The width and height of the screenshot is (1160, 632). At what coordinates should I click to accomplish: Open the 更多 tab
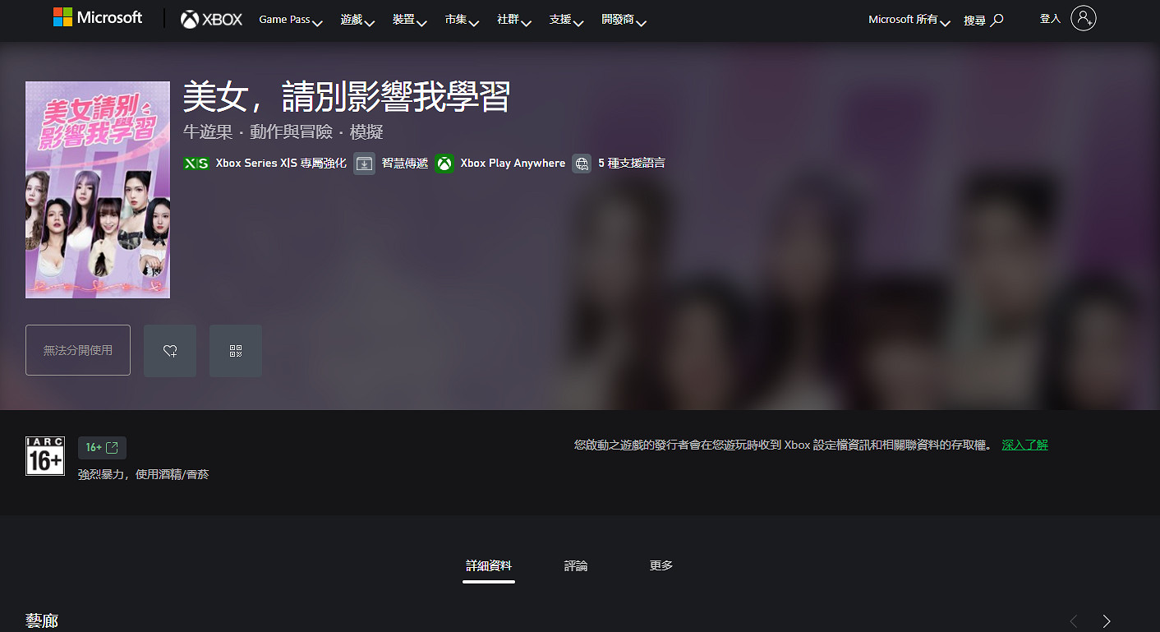point(661,565)
